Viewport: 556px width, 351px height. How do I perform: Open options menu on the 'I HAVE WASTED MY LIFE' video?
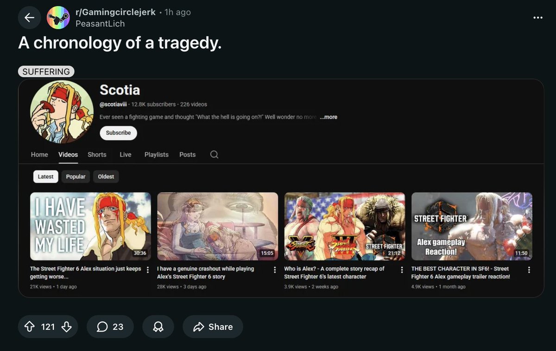(148, 270)
